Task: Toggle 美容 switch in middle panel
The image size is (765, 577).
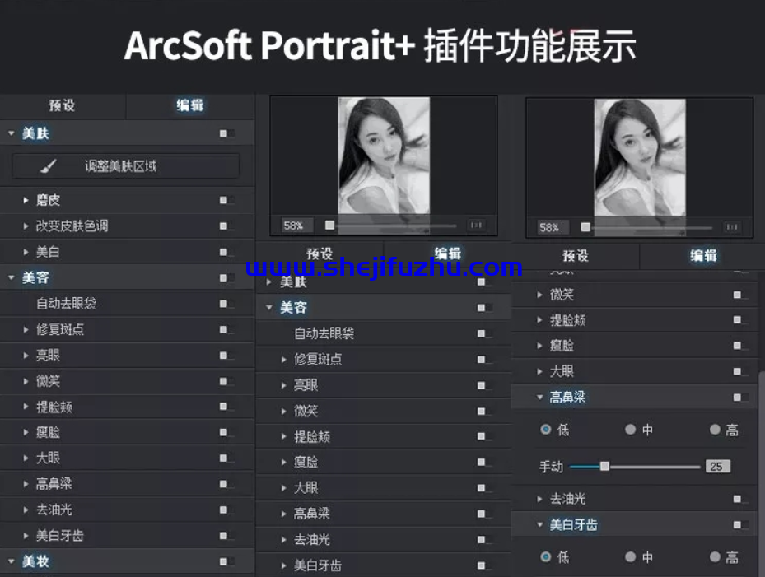Action: coord(484,307)
